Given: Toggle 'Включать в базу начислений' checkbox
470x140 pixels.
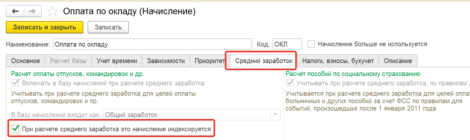Looking at the screenshot, I should click(x=15, y=83).
